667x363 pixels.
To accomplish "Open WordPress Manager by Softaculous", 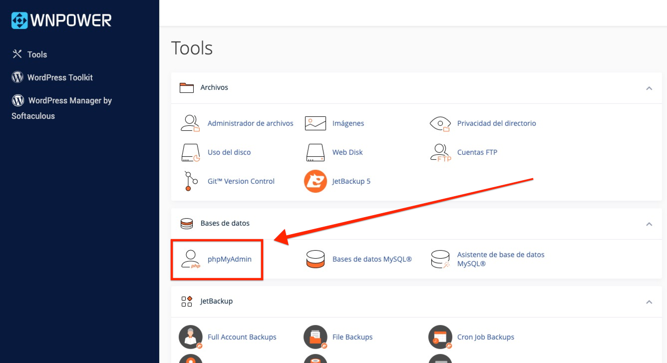I will 61,108.
